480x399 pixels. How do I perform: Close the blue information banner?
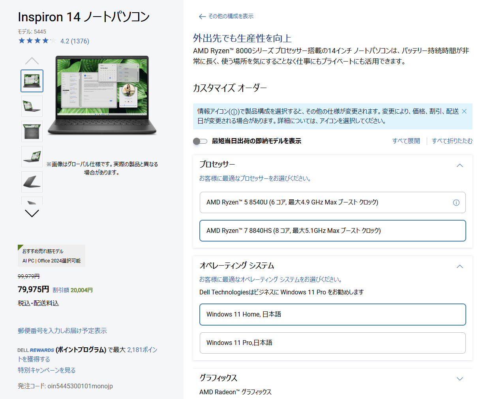[x=464, y=111]
